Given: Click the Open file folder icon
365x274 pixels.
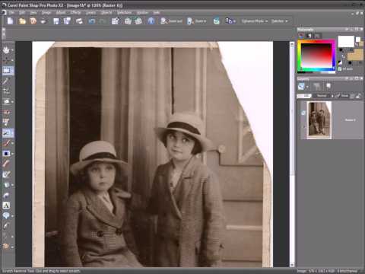Looking at the screenshot, I should 22,21.
